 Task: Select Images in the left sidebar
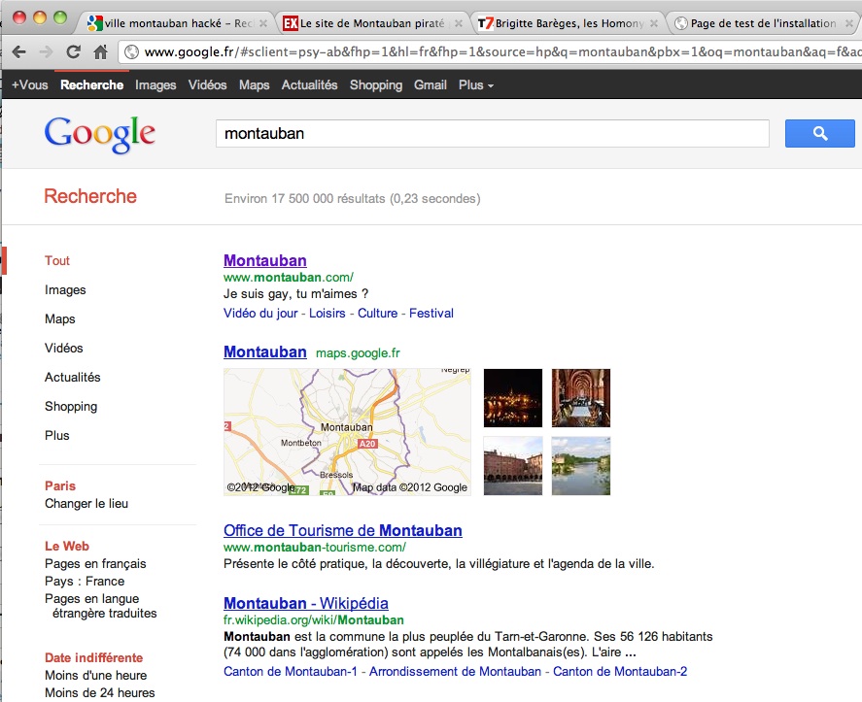[65, 290]
